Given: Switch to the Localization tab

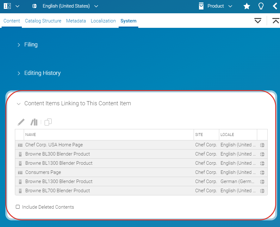Looking at the screenshot, I should click(103, 21).
